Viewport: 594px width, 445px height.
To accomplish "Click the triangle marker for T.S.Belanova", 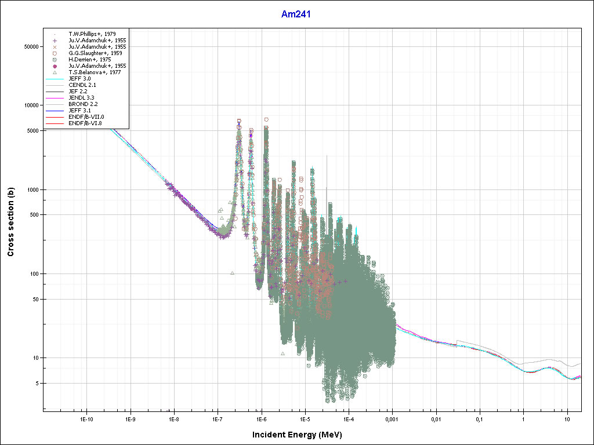I will coord(55,72).
